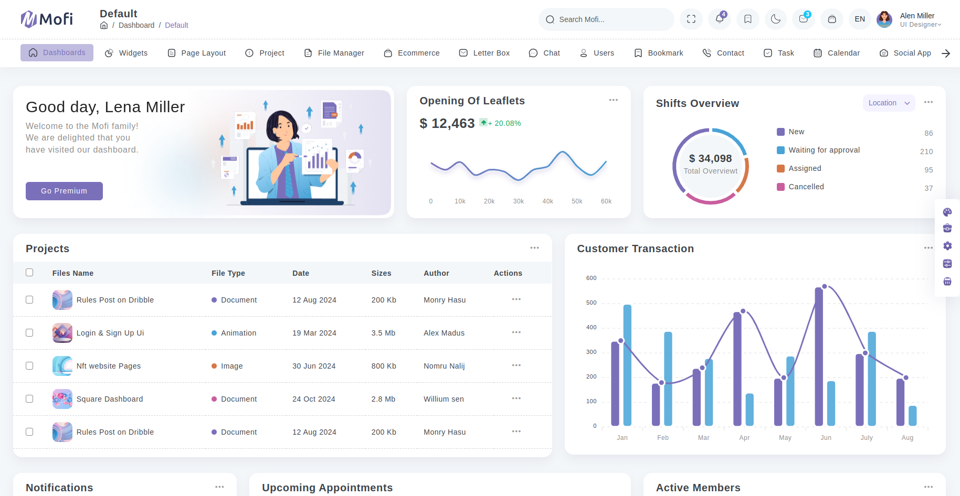This screenshot has width=960, height=496.
Task: Click the Dashboard breadcrumb link
Action: 136,25
